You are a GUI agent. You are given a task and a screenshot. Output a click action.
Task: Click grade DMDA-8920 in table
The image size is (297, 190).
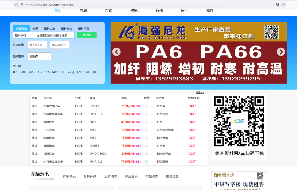98,154
